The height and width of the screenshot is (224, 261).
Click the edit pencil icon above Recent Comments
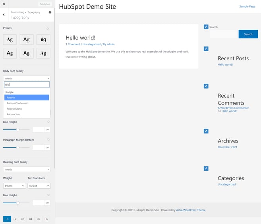pos(206,86)
